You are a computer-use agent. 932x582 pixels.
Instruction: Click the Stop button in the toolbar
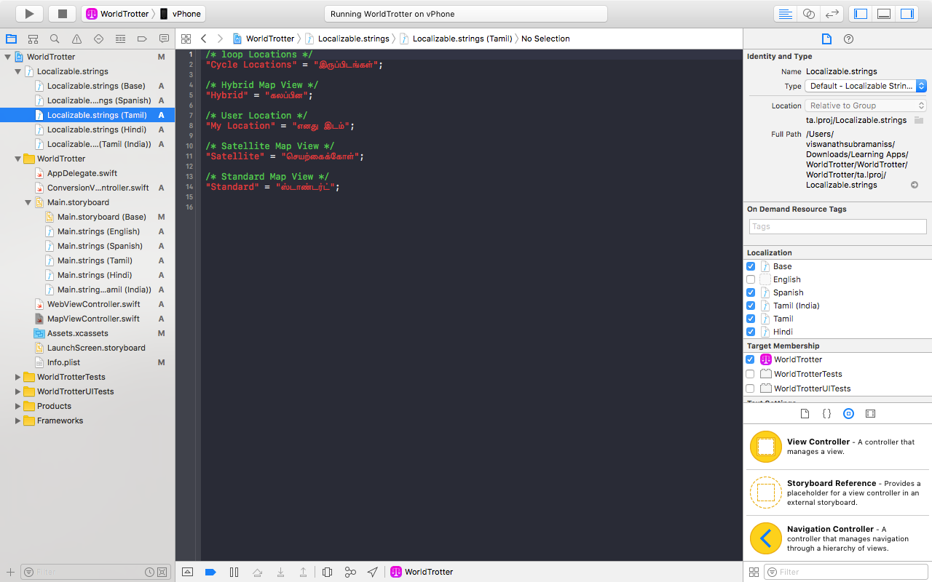click(x=62, y=14)
